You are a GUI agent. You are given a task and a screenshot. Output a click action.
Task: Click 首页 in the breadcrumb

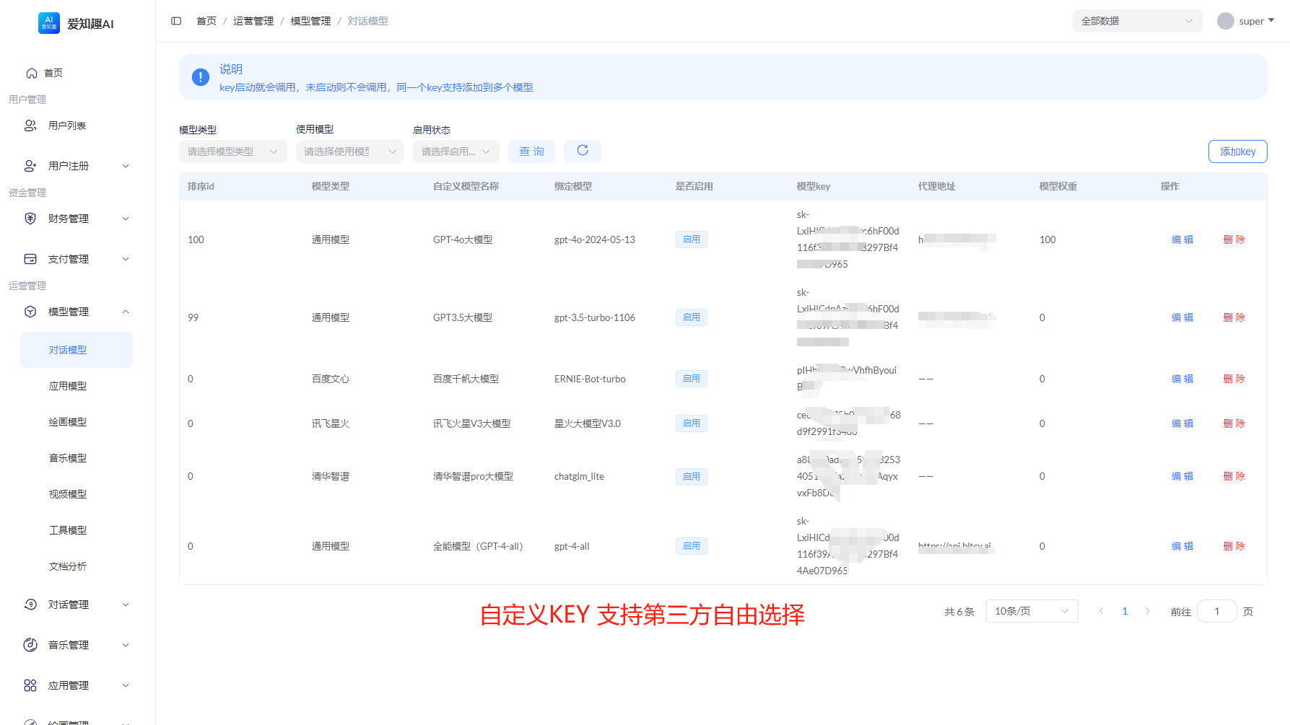tap(206, 21)
